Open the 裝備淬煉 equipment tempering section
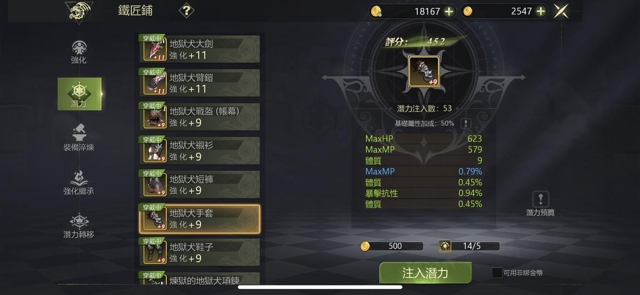The image size is (640, 295). coord(79,138)
